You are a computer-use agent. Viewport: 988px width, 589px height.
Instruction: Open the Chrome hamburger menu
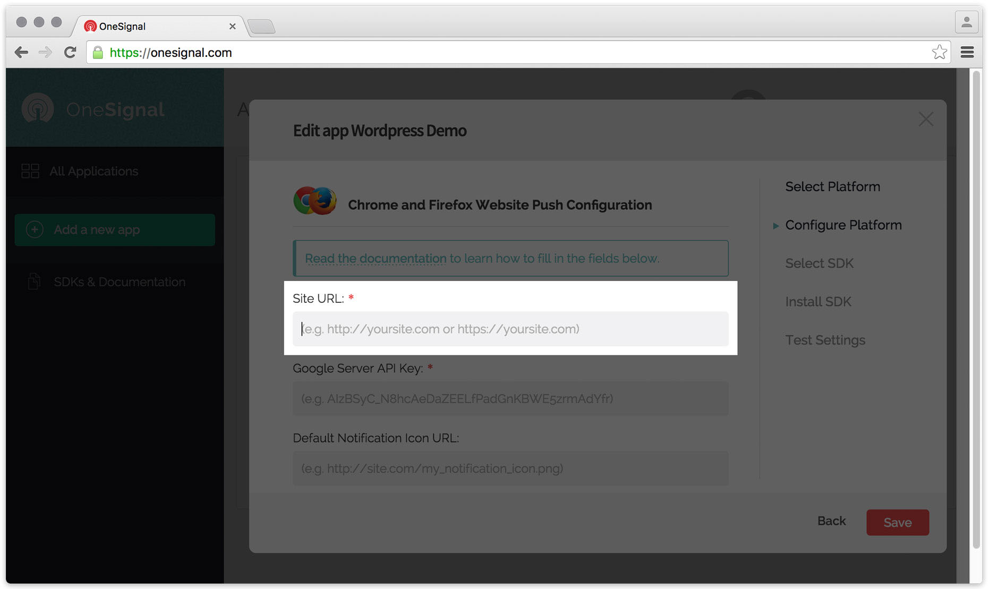click(x=967, y=52)
